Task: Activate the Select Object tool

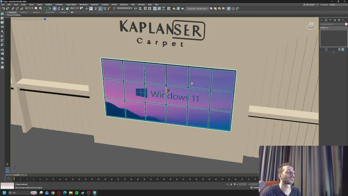Action: [x=36, y=8]
